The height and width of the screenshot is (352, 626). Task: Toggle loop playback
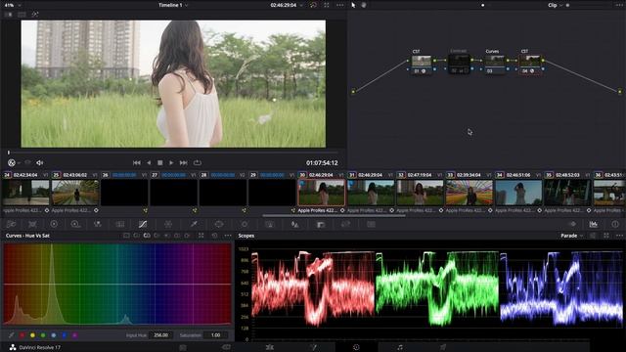(198, 163)
